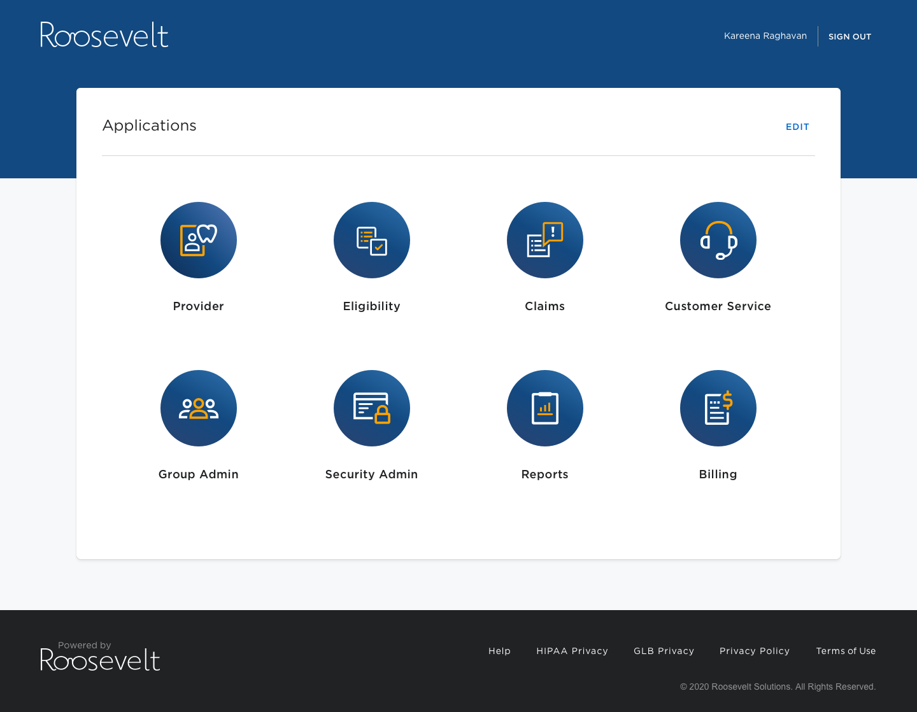Image resolution: width=917 pixels, height=712 pixels.
Task: Click SIGN OUT in the header
Action: tap(849, 36)
